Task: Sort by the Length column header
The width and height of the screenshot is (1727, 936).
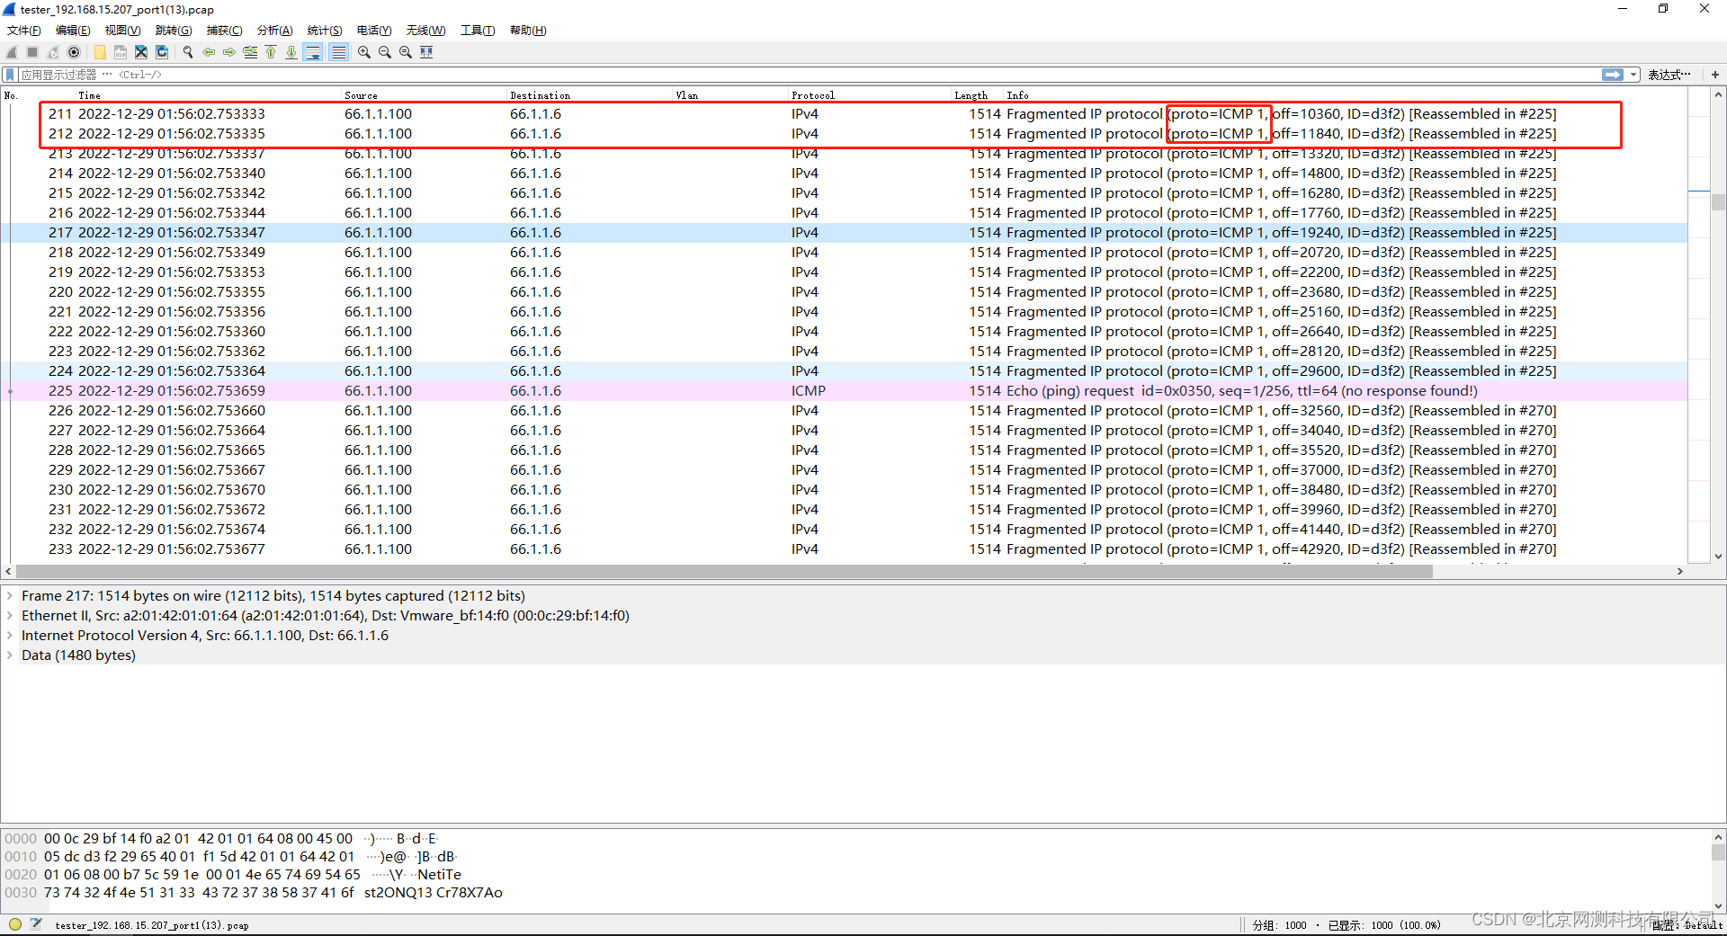Action: 978,95
